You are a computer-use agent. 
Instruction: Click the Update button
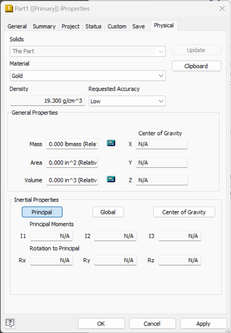point(196,50)
